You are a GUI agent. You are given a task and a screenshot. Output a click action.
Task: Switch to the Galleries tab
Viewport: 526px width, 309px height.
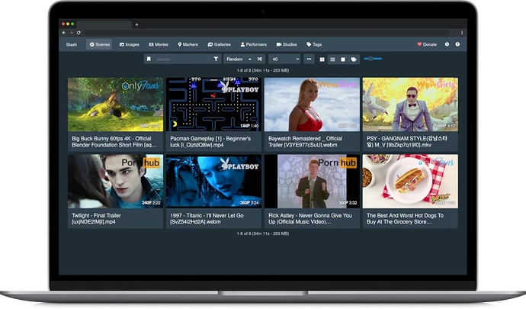coord(219,44)
